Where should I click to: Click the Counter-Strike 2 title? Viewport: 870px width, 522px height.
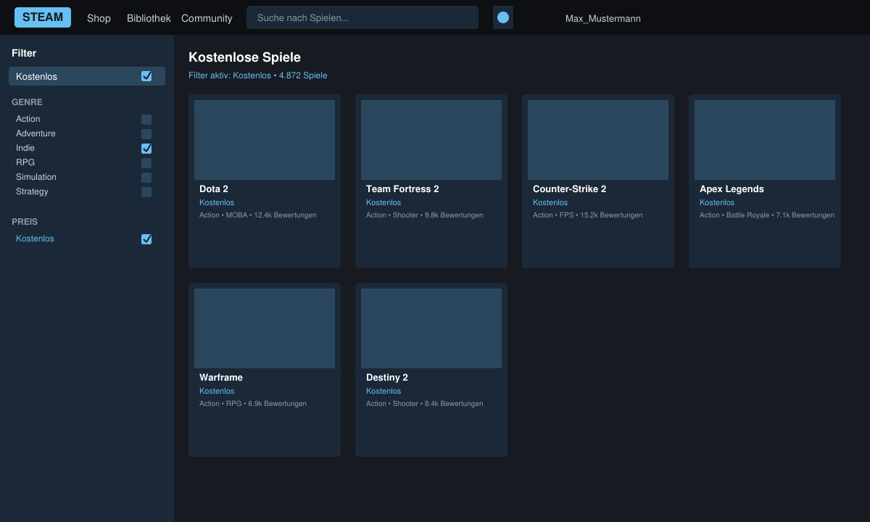coord(569,189)
